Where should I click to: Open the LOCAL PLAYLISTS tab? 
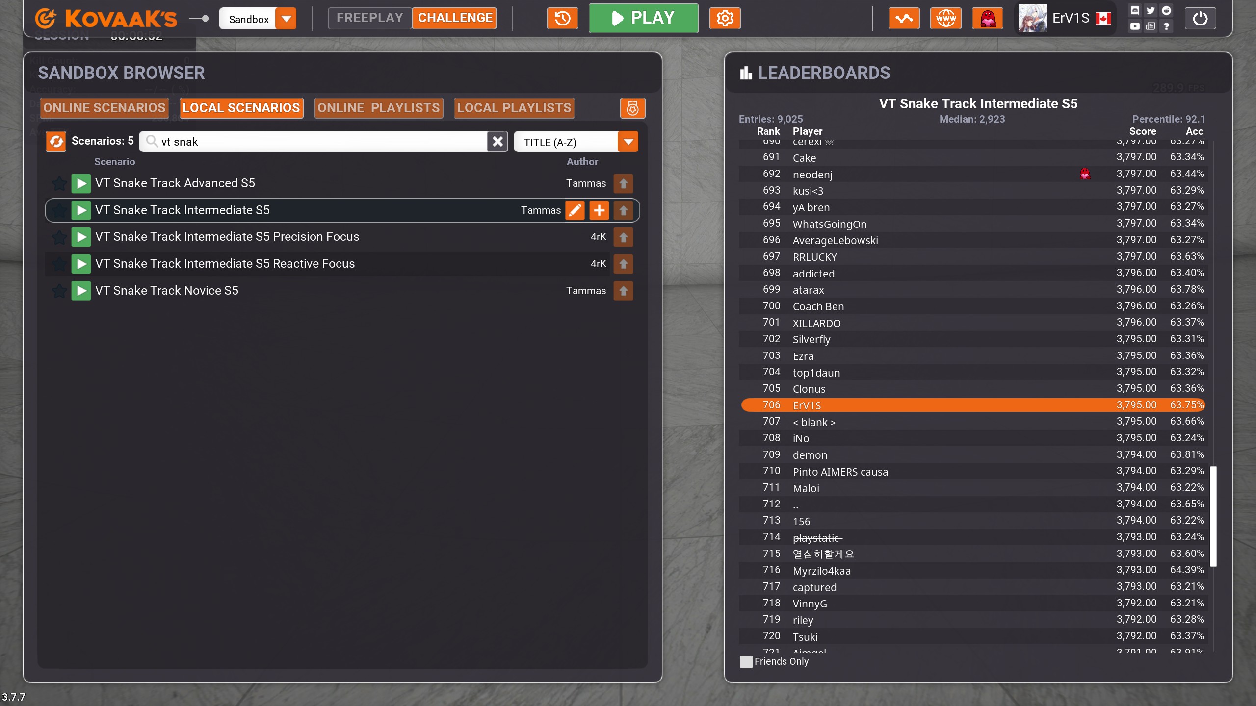[x=514, y=108]
